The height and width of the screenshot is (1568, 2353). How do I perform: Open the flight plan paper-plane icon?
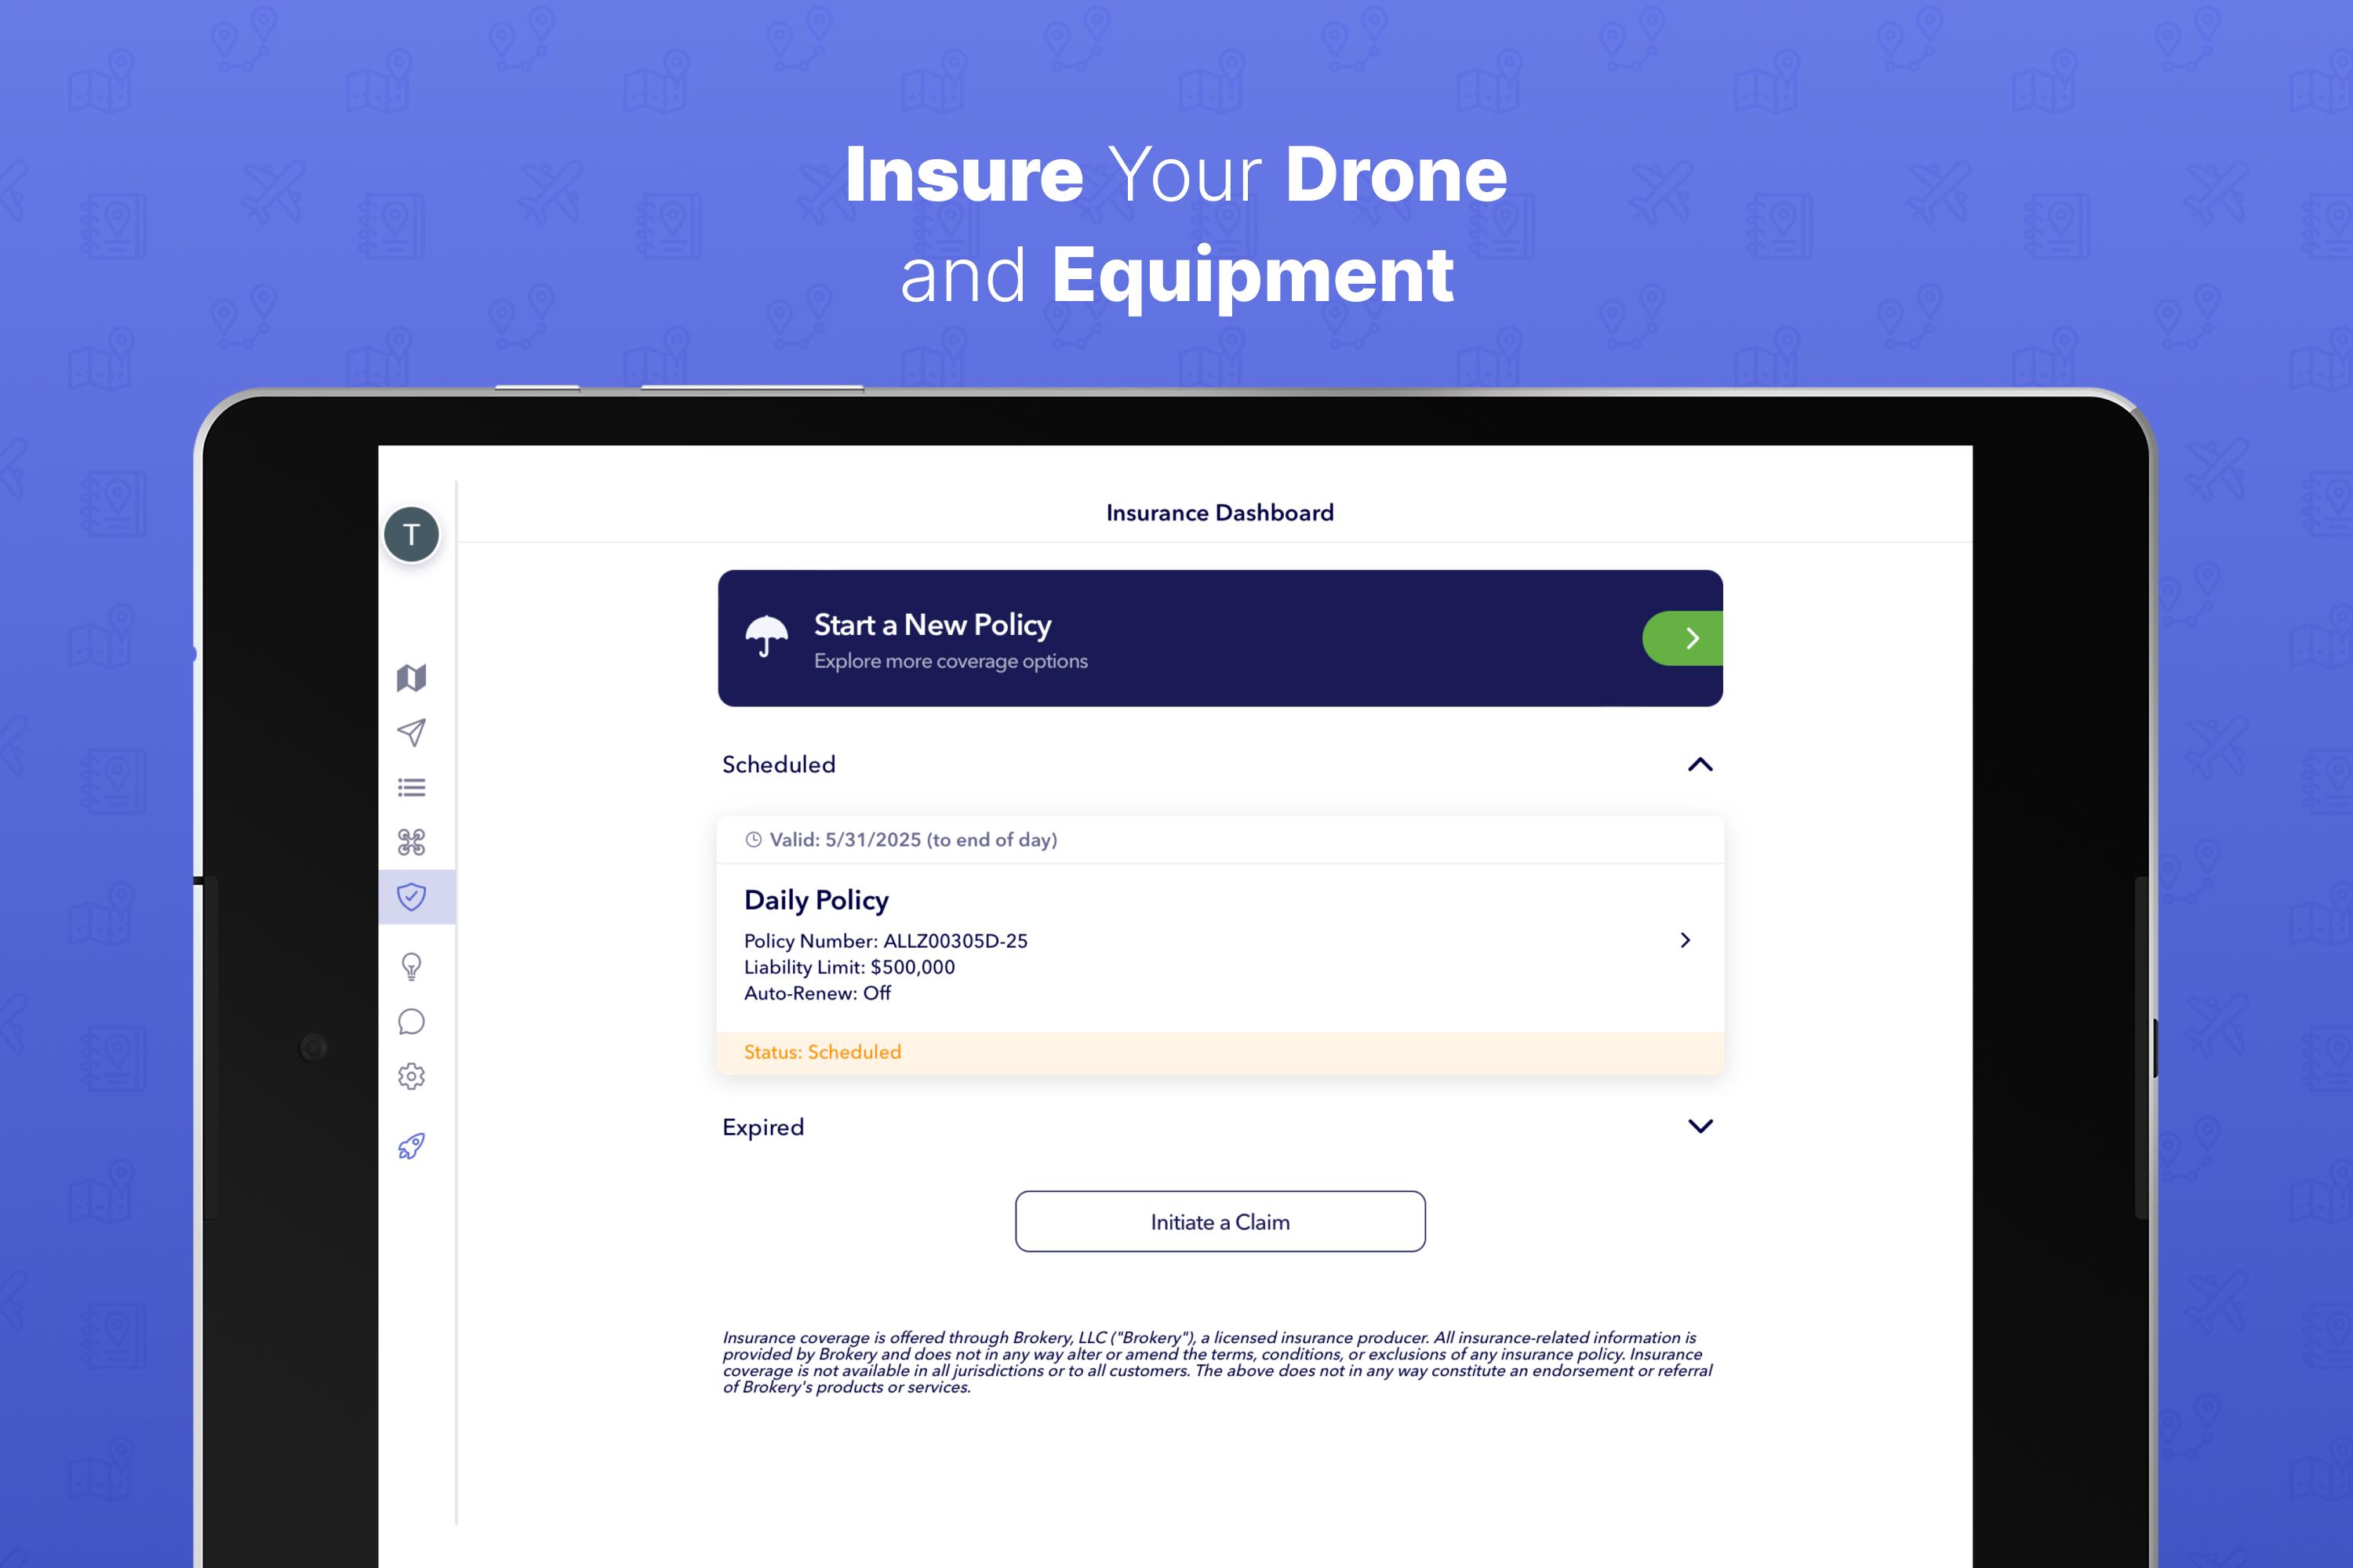point(411,733)
